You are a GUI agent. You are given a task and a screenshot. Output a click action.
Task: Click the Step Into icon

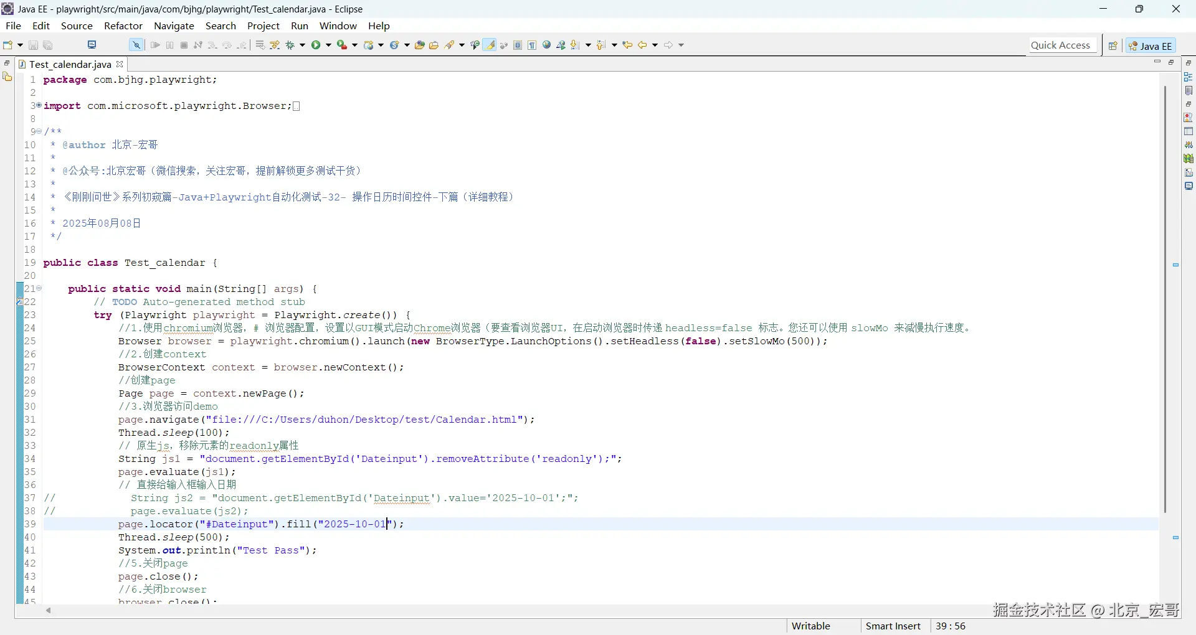(x=212, y=45)
